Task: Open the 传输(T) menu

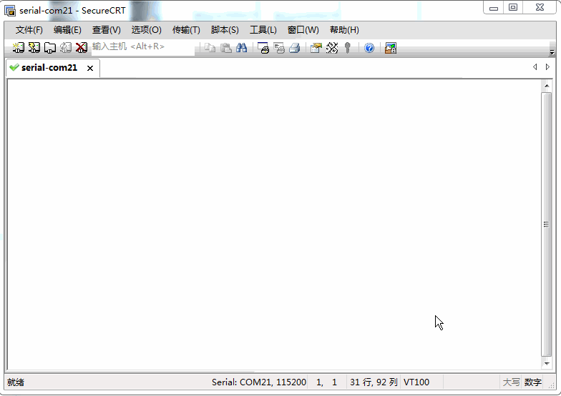Action: [x=186, y=30]
